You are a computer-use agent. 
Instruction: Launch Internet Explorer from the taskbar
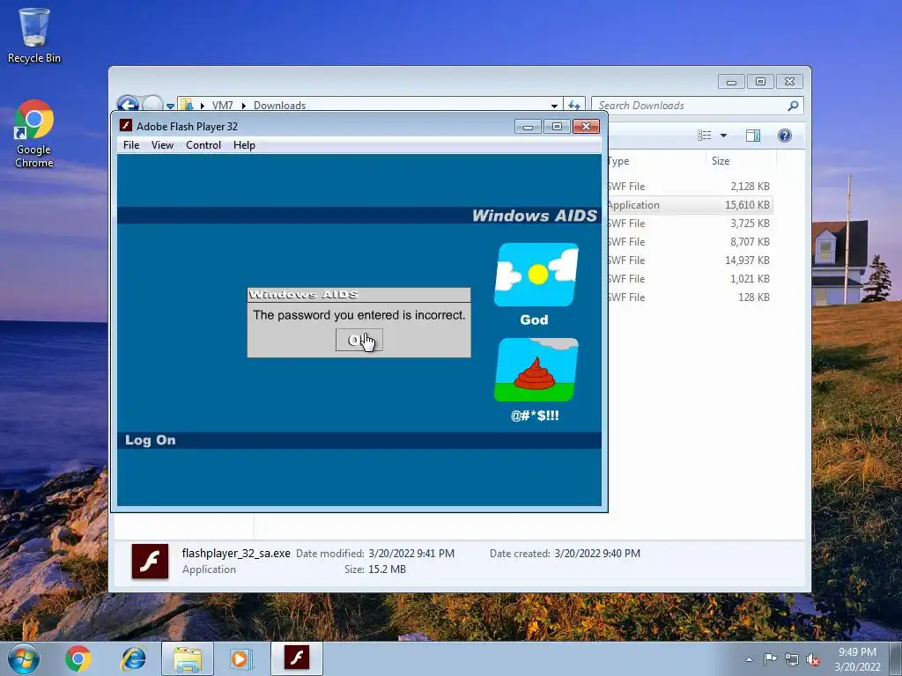pos(133,658)
